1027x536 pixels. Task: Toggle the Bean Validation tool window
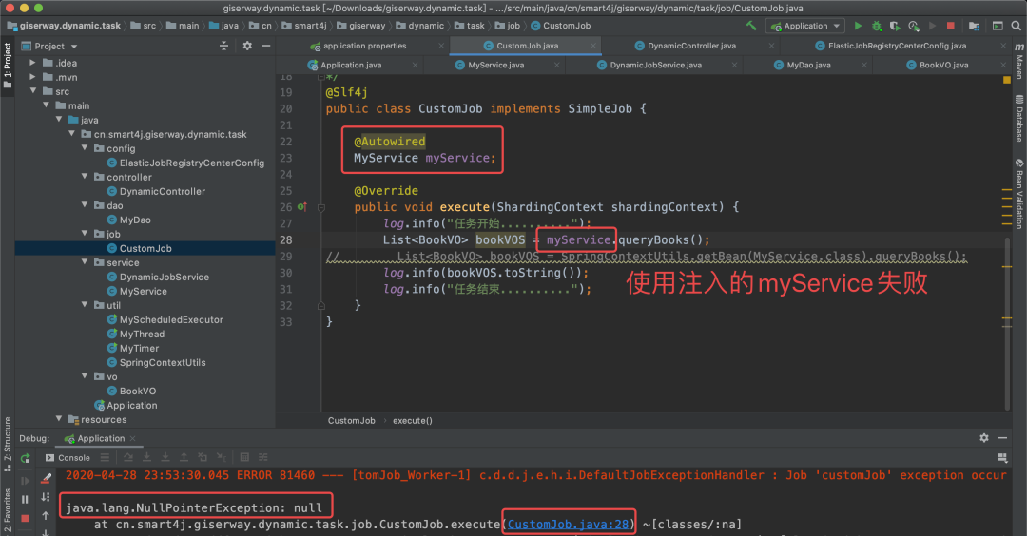pyautogui.click(x=1019, y=193)
